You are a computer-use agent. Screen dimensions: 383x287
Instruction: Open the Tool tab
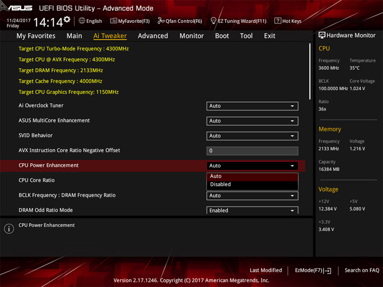click(246, 36)
